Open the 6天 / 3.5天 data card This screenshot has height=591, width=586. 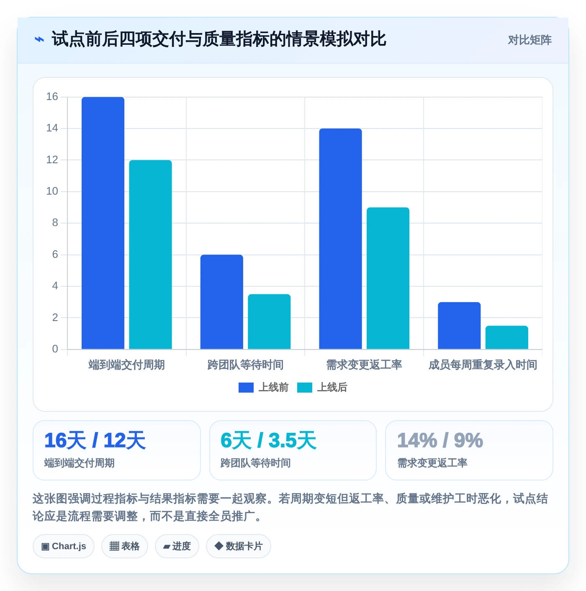[x=293, y=450]
